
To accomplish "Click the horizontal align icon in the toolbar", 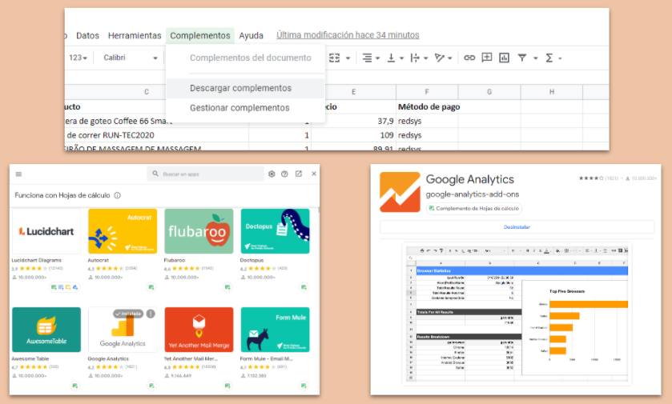I will pyautogui.click(x=368, y=58).
